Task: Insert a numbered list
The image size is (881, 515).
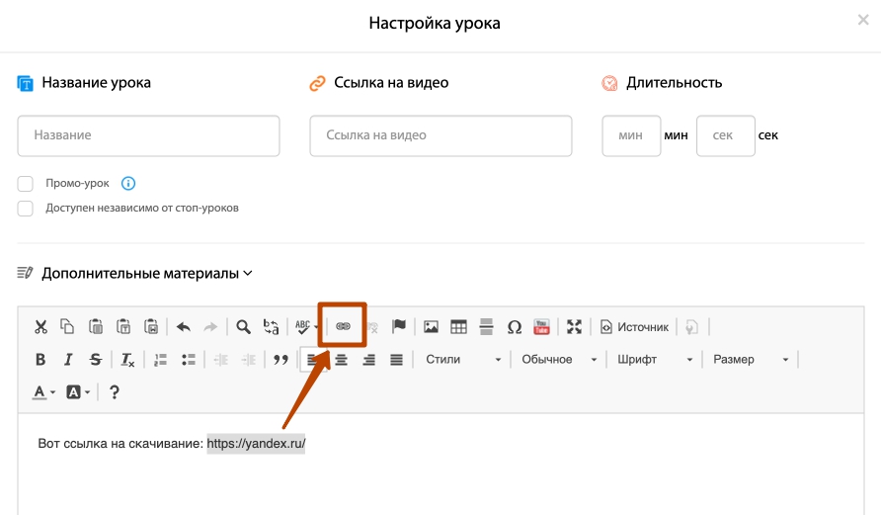Action: [161, 359]
